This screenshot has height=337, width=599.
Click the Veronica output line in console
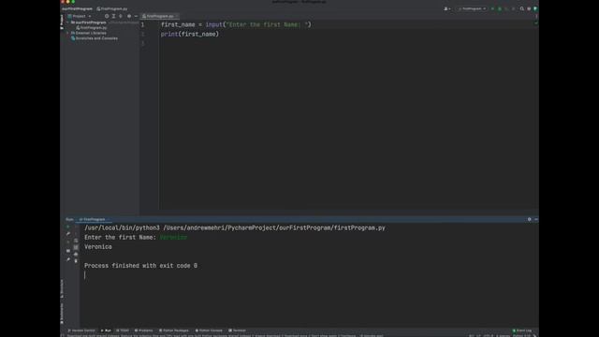point(98,247)
